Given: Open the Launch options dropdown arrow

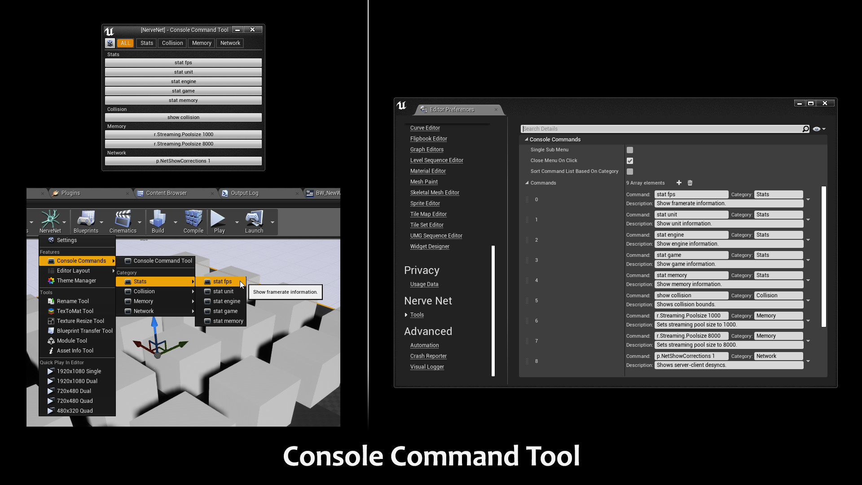Looking at the screenshot, I should 272,222.
